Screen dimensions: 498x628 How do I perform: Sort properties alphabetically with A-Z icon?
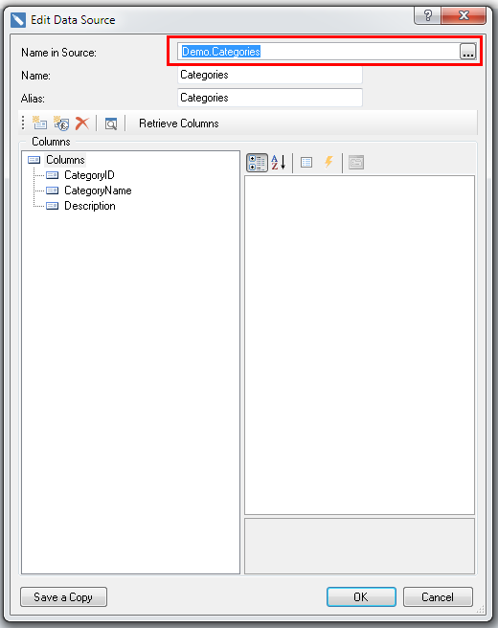pos(279,163)
